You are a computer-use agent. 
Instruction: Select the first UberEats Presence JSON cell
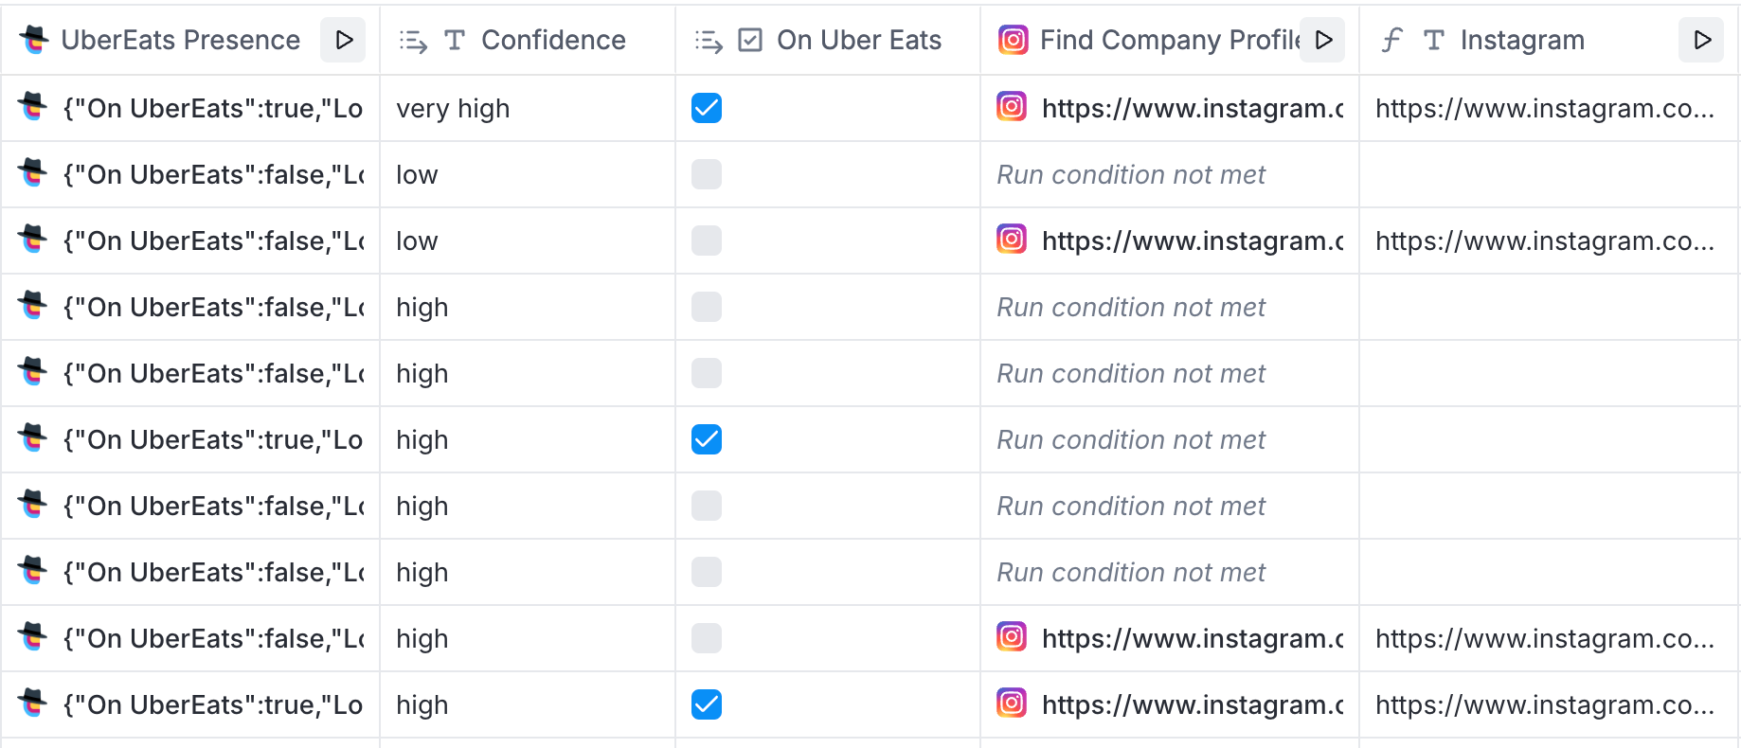[190, 108]
